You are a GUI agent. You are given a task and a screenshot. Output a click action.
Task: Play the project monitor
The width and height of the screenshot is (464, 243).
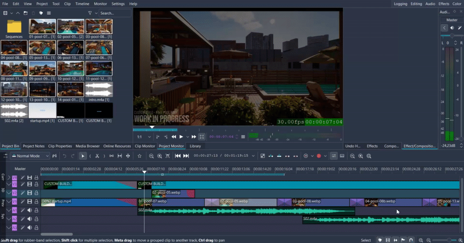point(181,137)
